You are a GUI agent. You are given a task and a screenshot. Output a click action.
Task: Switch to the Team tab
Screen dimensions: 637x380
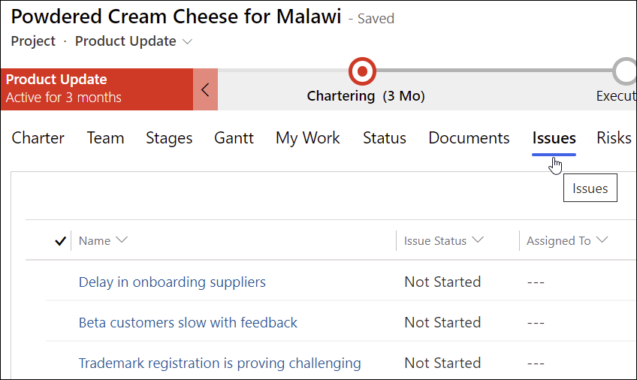point(105,138)
